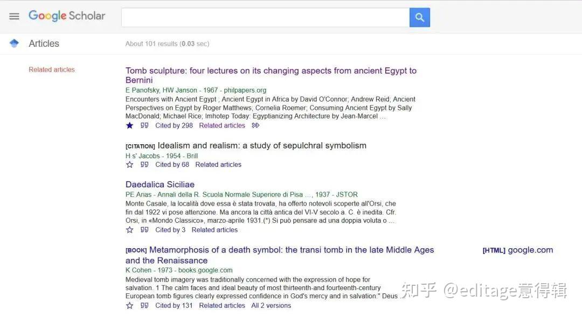
Task: Star the Metamorphosis of a death symbol result
Action: pos(129,306)
